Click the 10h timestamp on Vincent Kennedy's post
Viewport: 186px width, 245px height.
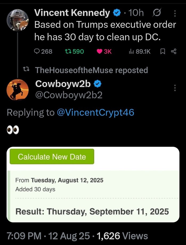click(136, 13)
